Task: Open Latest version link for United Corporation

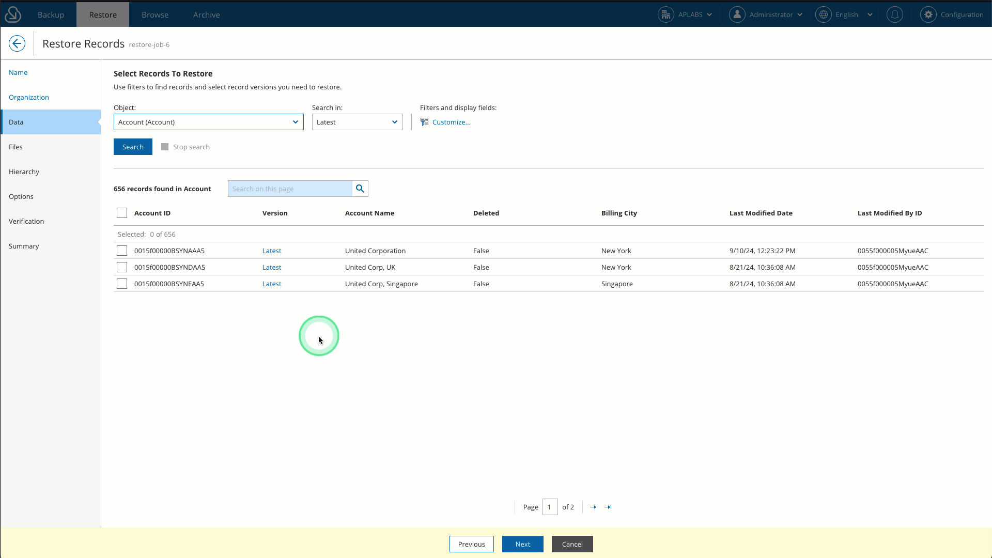Action: (272, 251)
